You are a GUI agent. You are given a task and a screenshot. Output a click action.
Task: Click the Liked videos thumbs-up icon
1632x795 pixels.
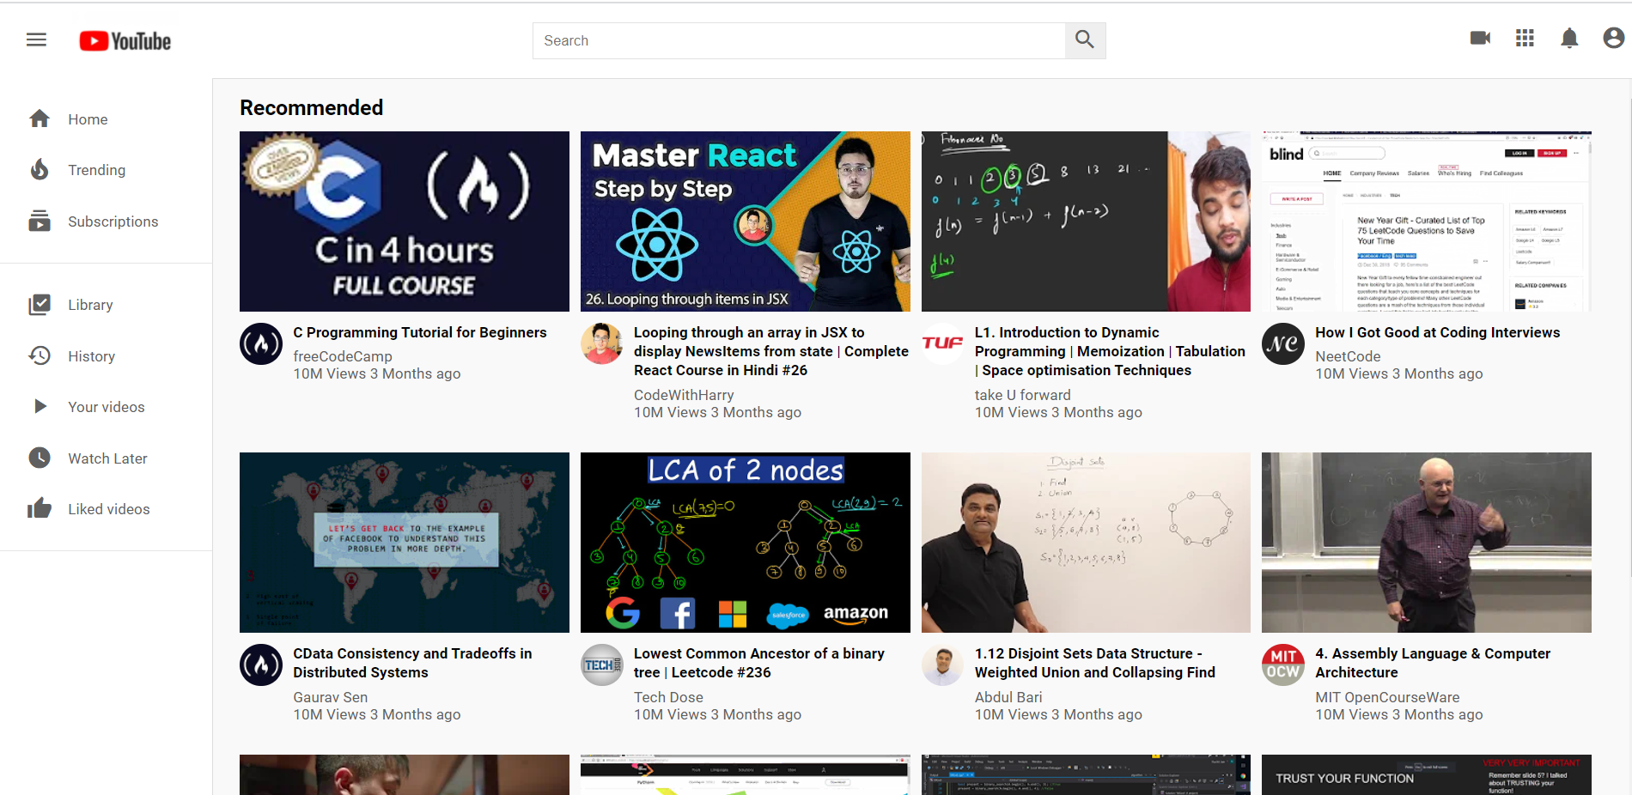click(x=40, y=508)
